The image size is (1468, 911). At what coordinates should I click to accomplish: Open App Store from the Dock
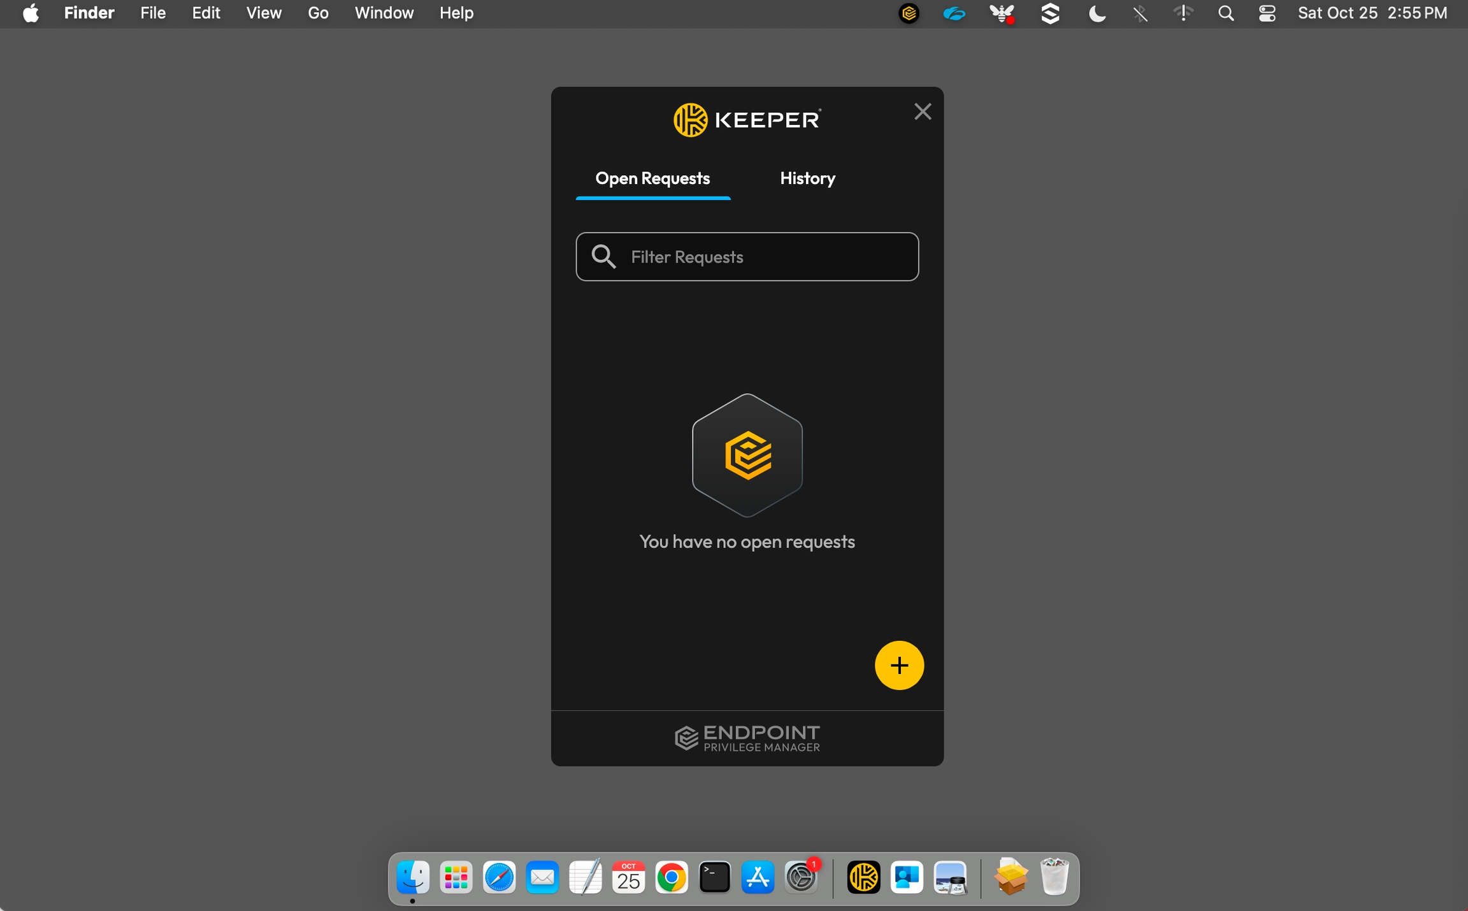758,878
